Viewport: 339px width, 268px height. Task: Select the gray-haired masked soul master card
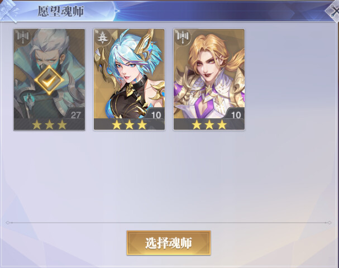click(x=49, y=80)
